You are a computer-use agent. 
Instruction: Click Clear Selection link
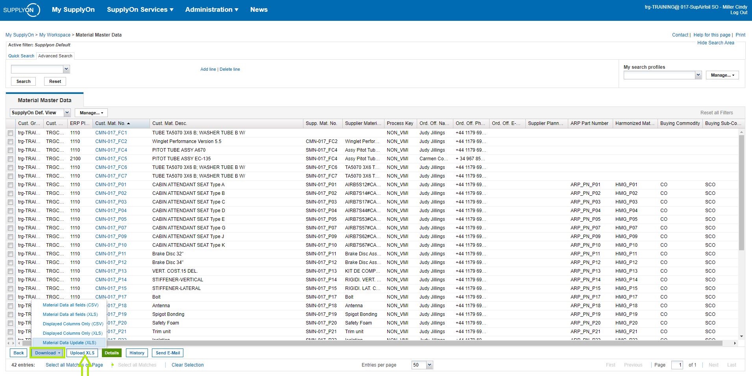point(188,365)
